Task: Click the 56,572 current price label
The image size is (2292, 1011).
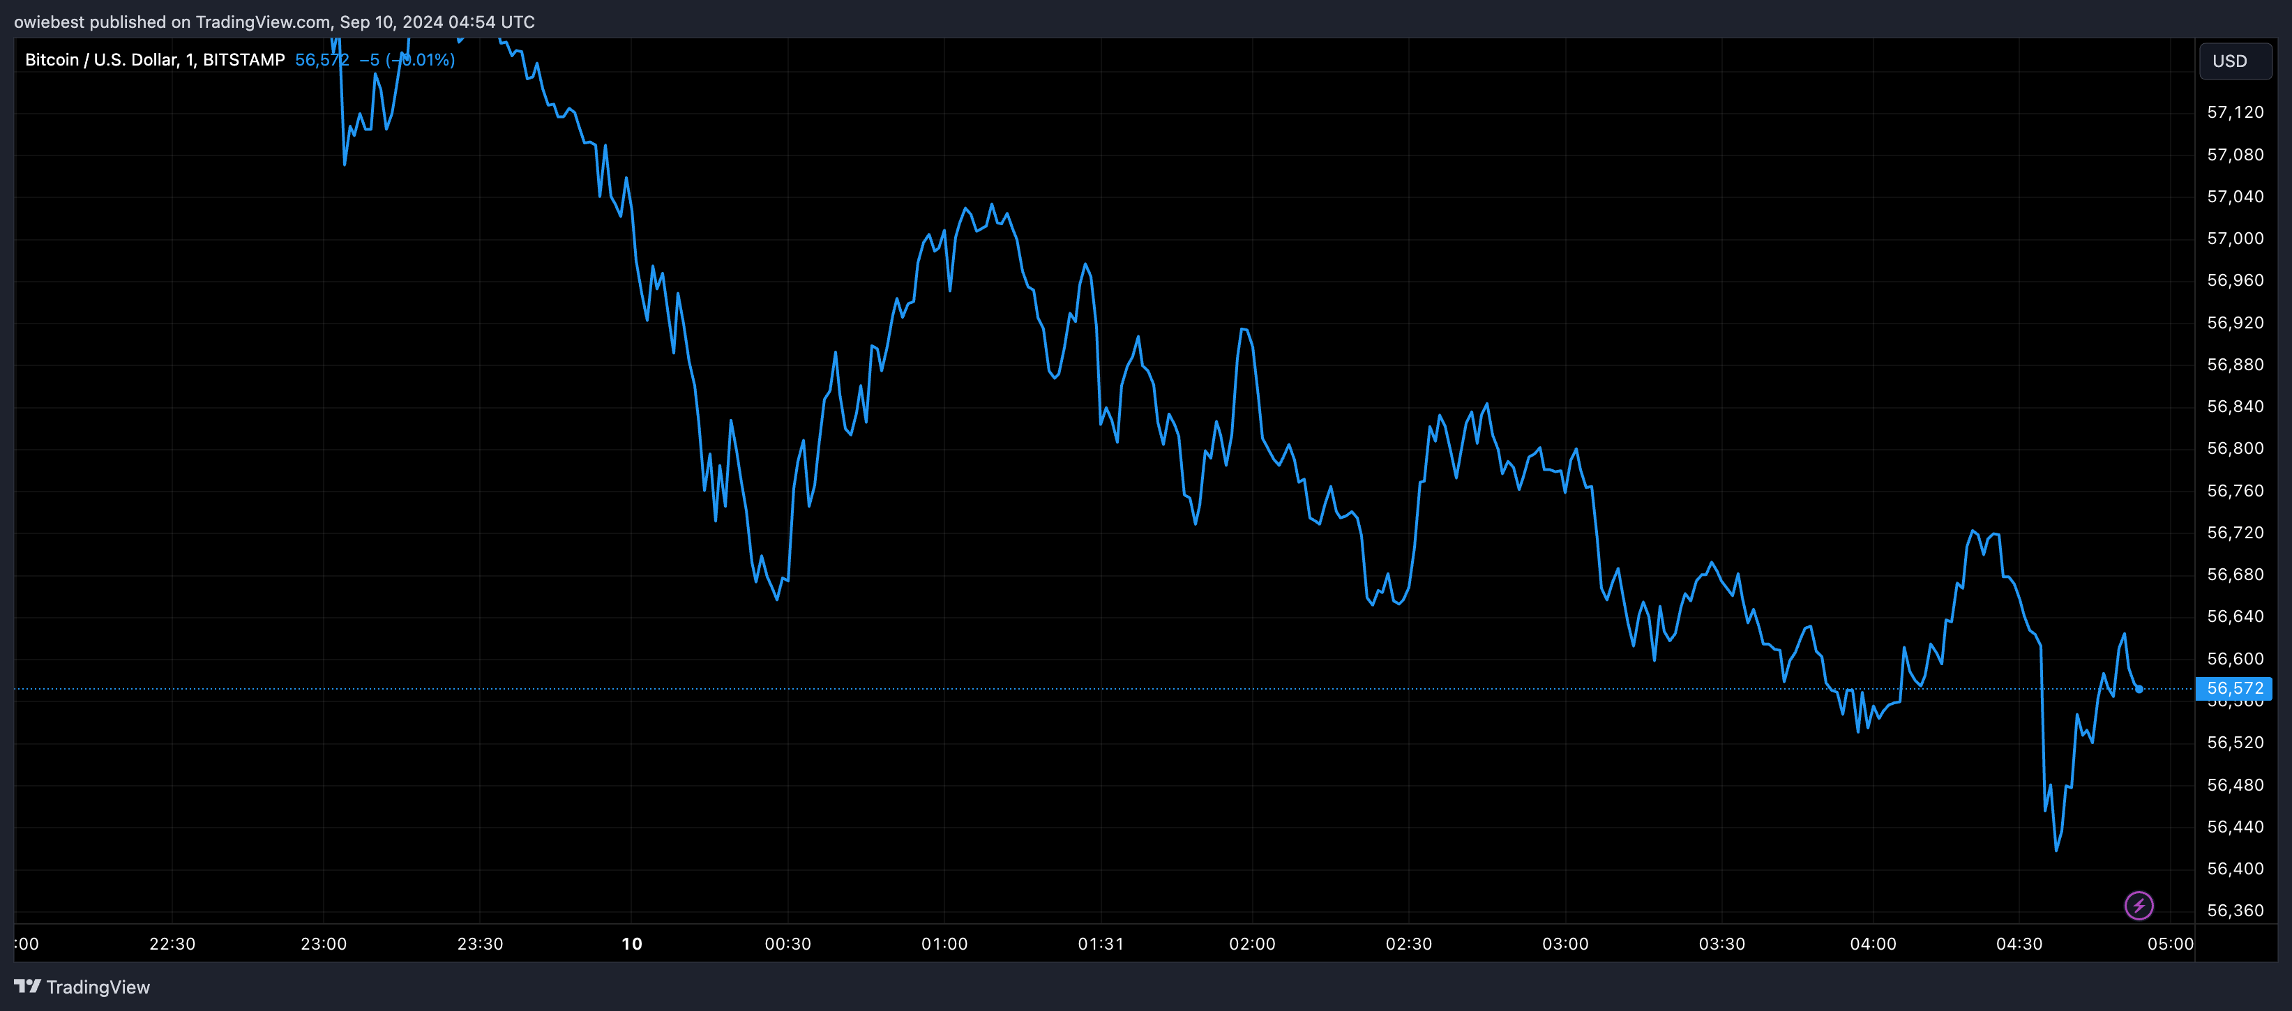Action: pos(2234,688)
